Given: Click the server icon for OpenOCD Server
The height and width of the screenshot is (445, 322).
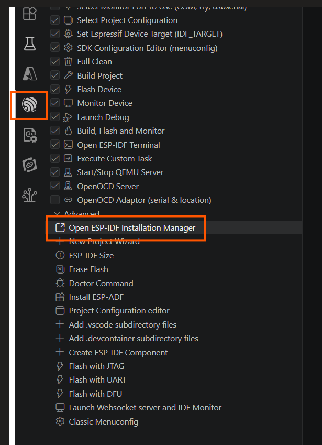Looking at the screenshot, I should click(x=68, y=186).
